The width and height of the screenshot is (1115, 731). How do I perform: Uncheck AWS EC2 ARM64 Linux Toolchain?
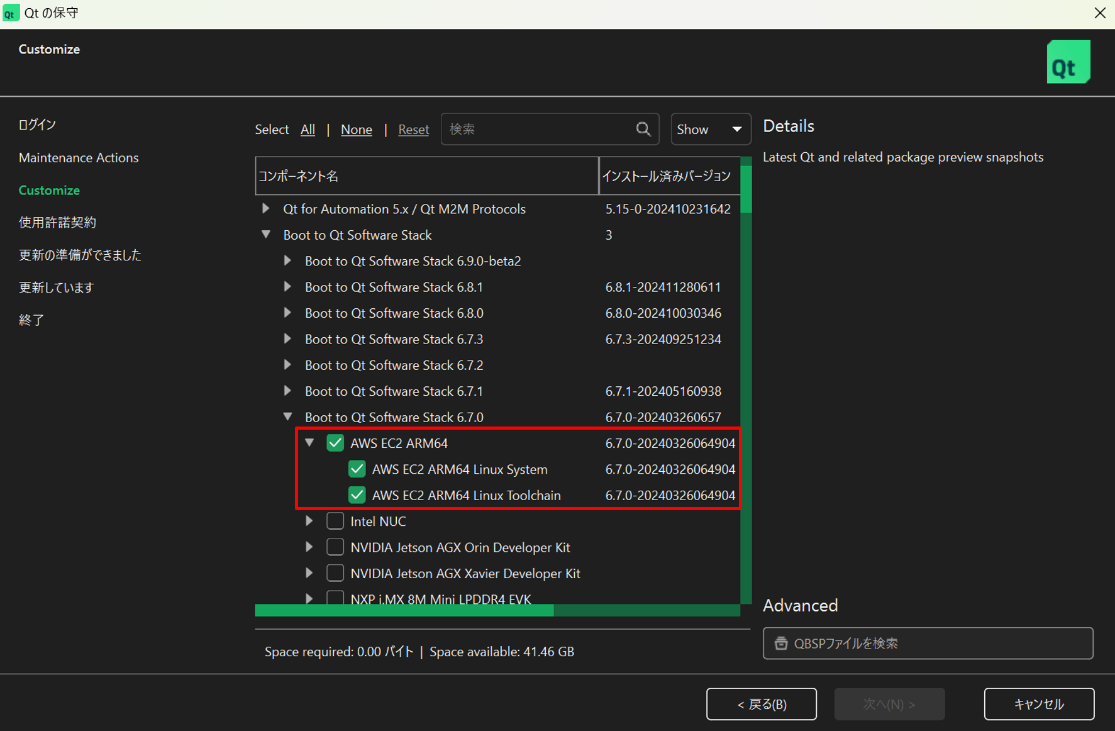click(x=357, y=496)
